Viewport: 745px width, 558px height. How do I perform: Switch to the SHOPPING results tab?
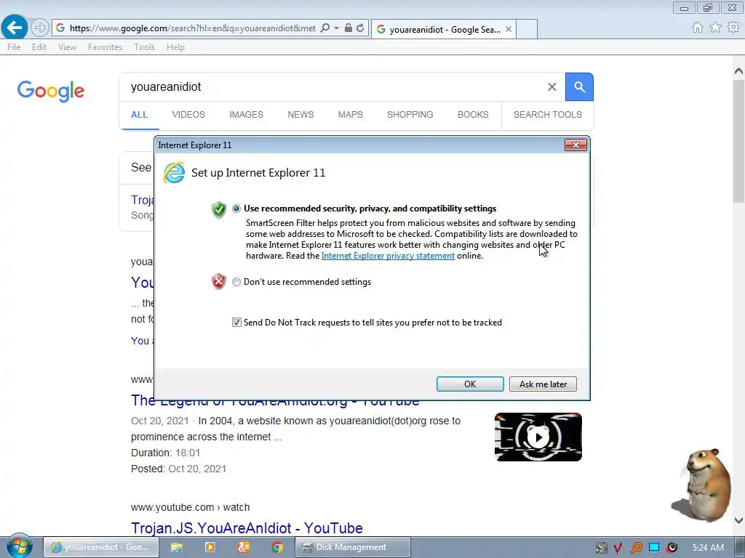coord(410,115)
